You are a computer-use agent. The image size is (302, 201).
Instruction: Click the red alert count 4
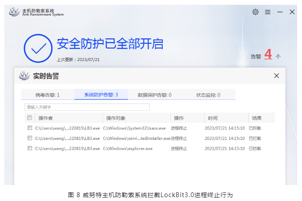tap(268, 55)
